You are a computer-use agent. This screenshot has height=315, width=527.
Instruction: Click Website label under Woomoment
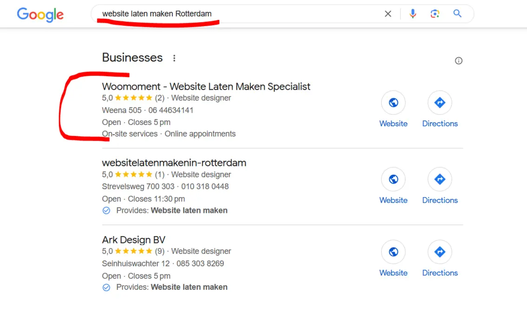(x=393, y=124)
